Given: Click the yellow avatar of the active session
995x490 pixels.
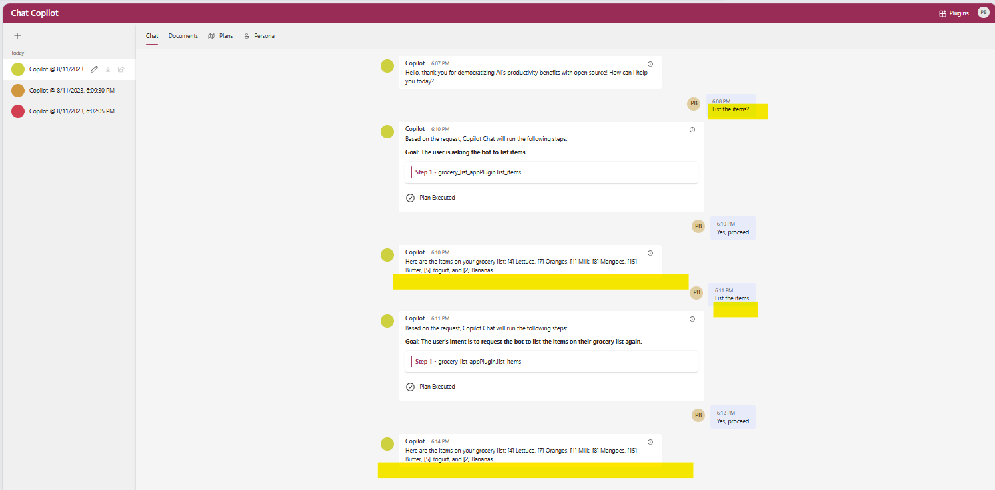Looking at the screenshot, I should 17,69.
